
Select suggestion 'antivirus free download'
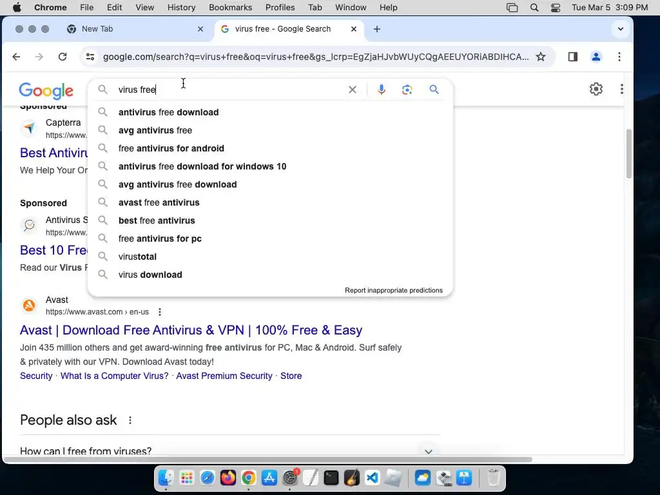[270, 112]
